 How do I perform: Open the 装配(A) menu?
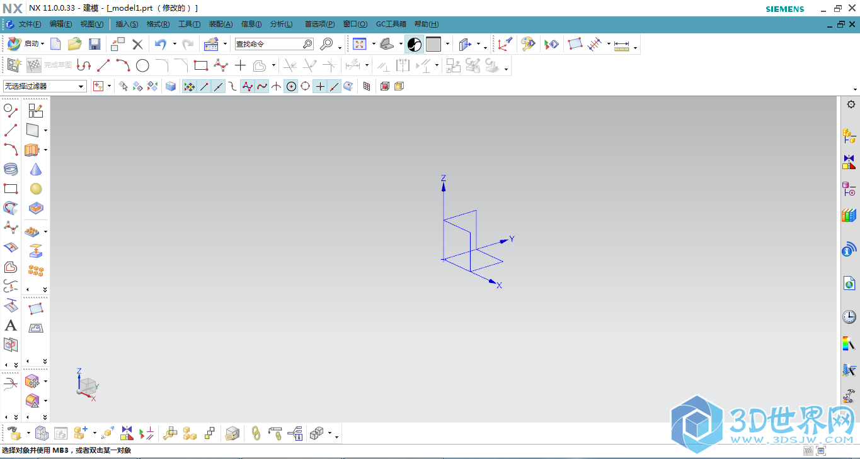click(x=221, y=24)
